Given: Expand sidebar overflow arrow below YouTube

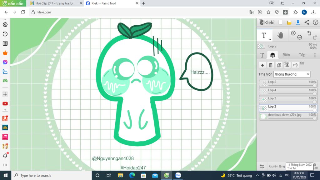Looking at the screenshot, I should pos(5,110).
